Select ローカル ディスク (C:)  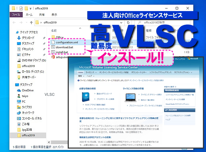pos(30,72)
